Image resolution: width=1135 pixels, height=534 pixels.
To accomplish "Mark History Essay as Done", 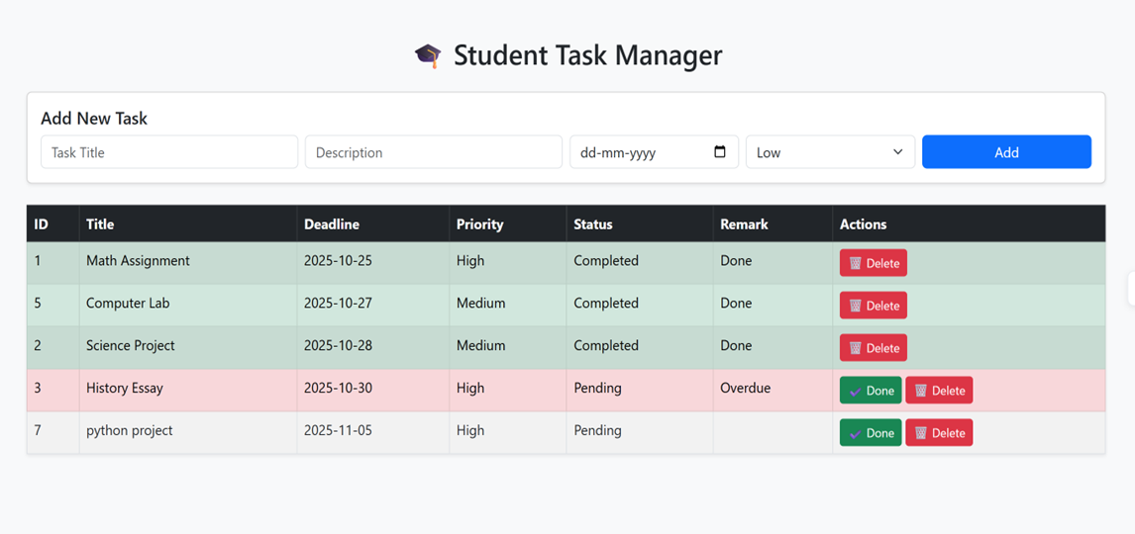I will point(871,391).
